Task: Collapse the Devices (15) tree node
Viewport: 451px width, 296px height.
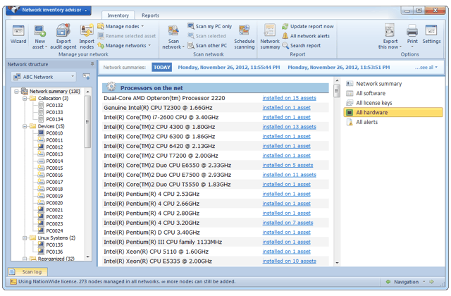Action: pyautogui.click(x=24, y=126)
